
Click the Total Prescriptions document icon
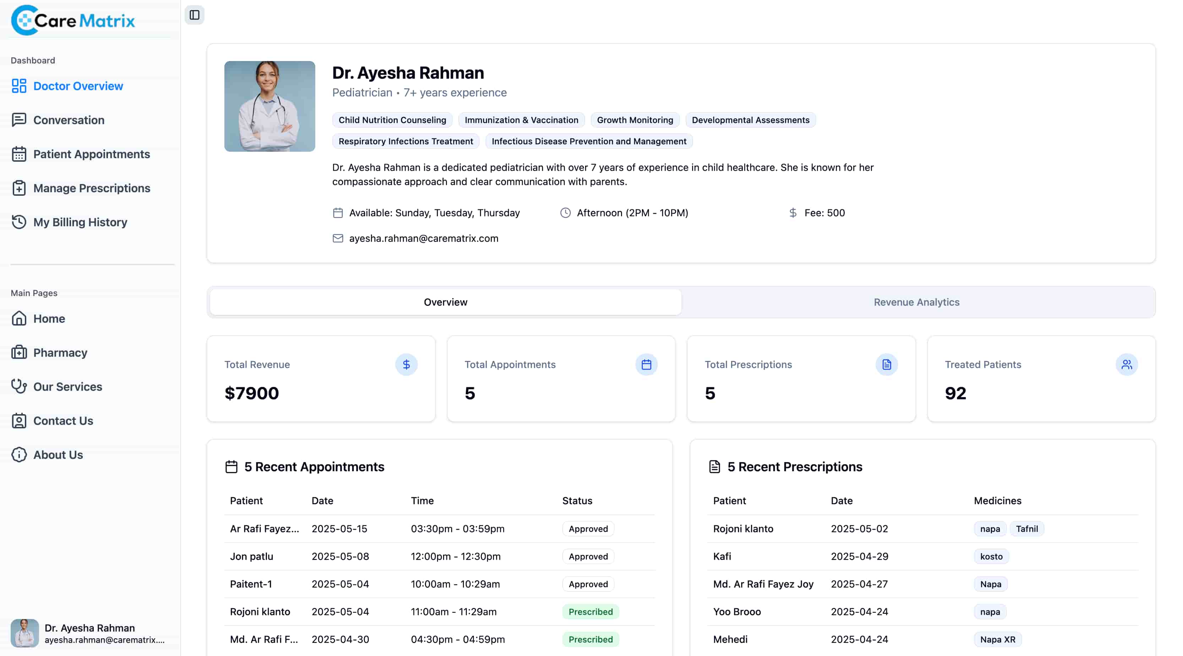(x=886, y=364)
